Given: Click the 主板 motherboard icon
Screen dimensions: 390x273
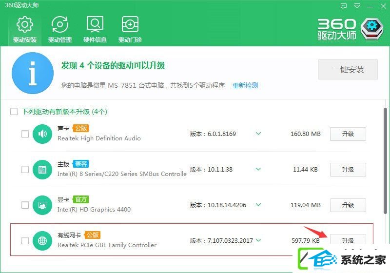Looking at the screenshot, I should pyautogui.click(x=42, y=170).
